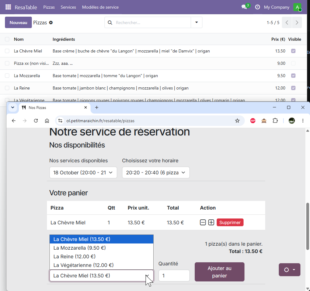
Task: Sort the table by Nom column
Action: [x=19, y=39]
